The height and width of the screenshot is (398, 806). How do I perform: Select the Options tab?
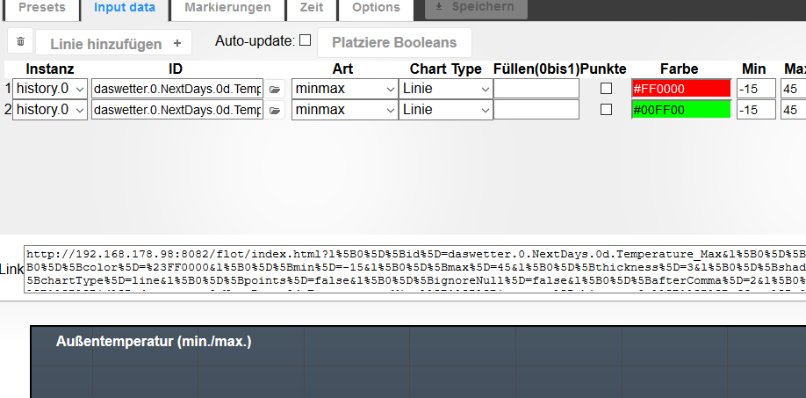click(376, 8)
